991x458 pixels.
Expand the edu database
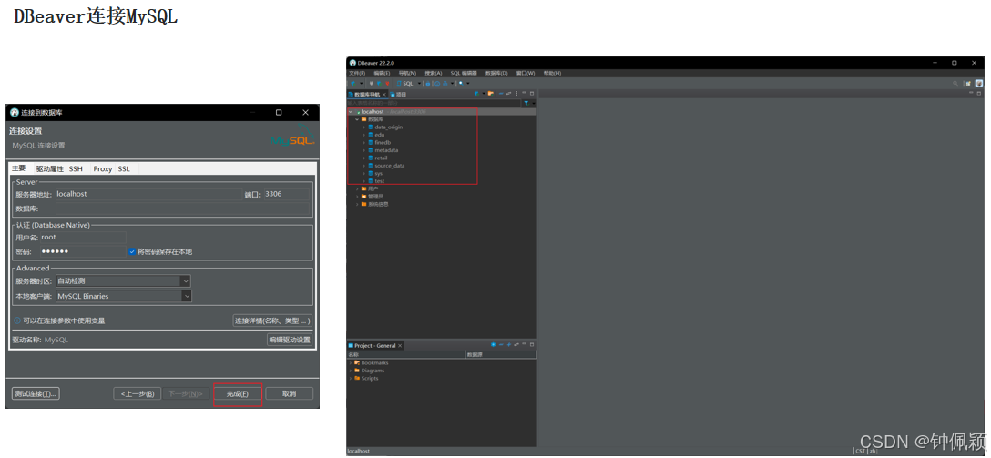(x=364, y=135)
